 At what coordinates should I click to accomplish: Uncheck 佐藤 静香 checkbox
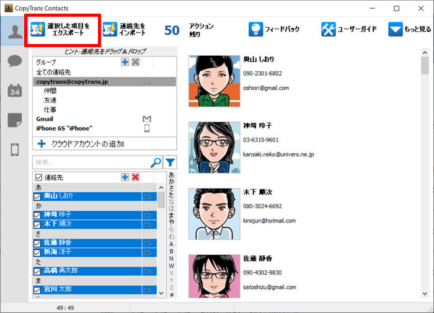(37, 244)
